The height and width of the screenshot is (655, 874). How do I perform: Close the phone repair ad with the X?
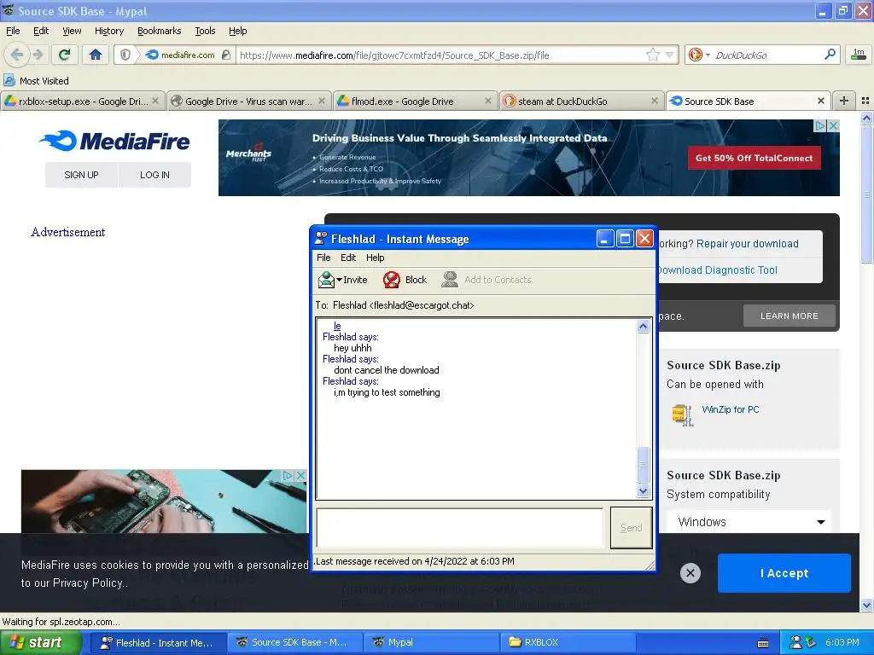point(300,476)
